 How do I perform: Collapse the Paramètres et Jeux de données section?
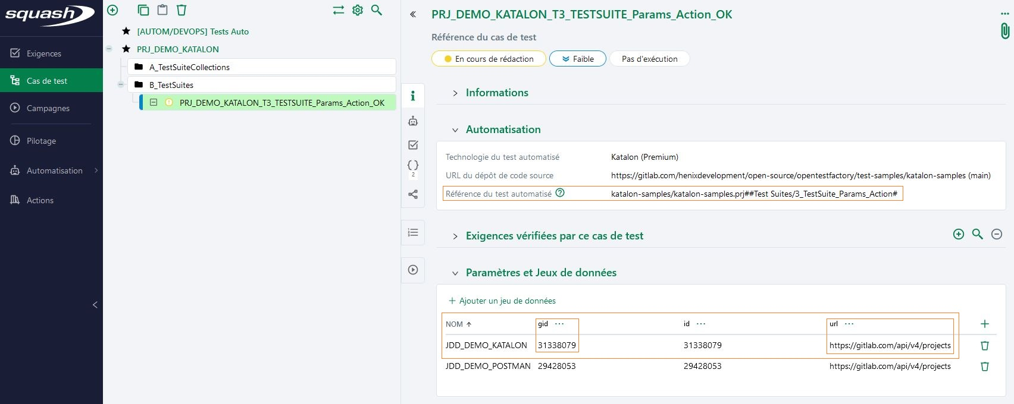click(455, 273)
